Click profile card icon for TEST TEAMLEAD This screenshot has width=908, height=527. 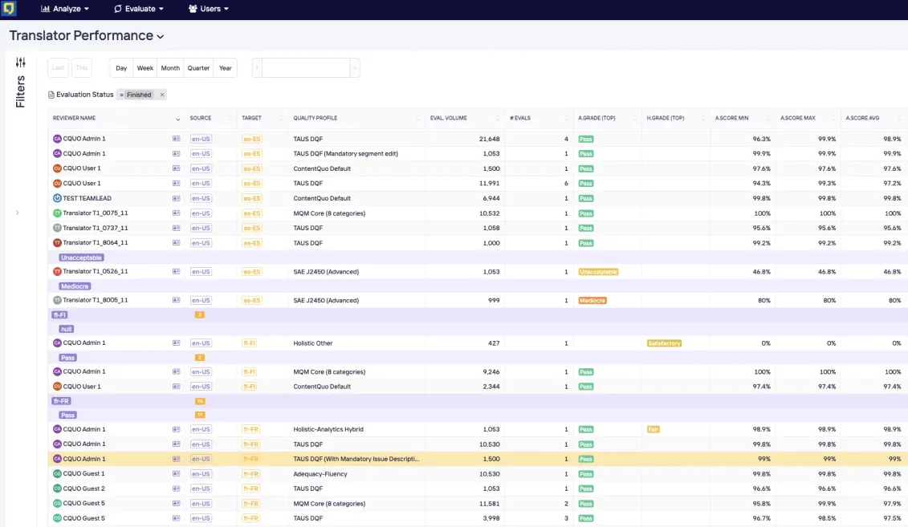click(176, 198)
